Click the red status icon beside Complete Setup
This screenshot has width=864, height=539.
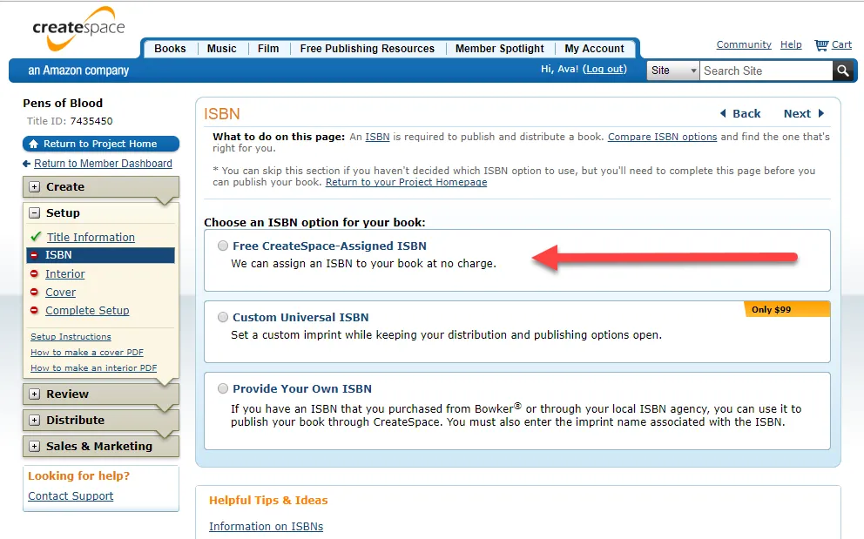click(x=34, y=310)
